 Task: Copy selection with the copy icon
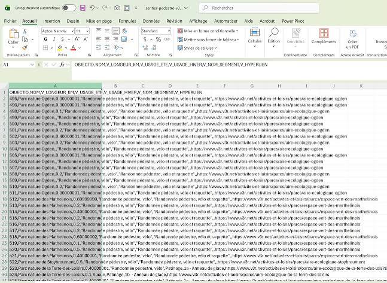(x=25, y=39)
